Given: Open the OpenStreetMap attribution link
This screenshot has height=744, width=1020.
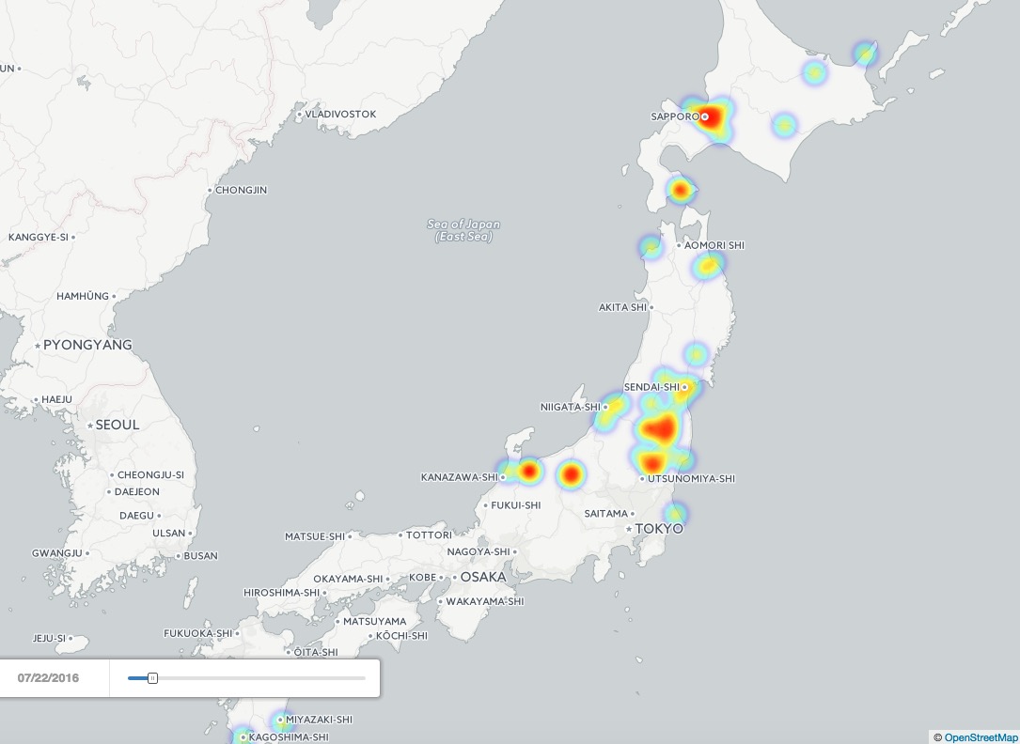Looking at the screenshot, I should point(981,737).
